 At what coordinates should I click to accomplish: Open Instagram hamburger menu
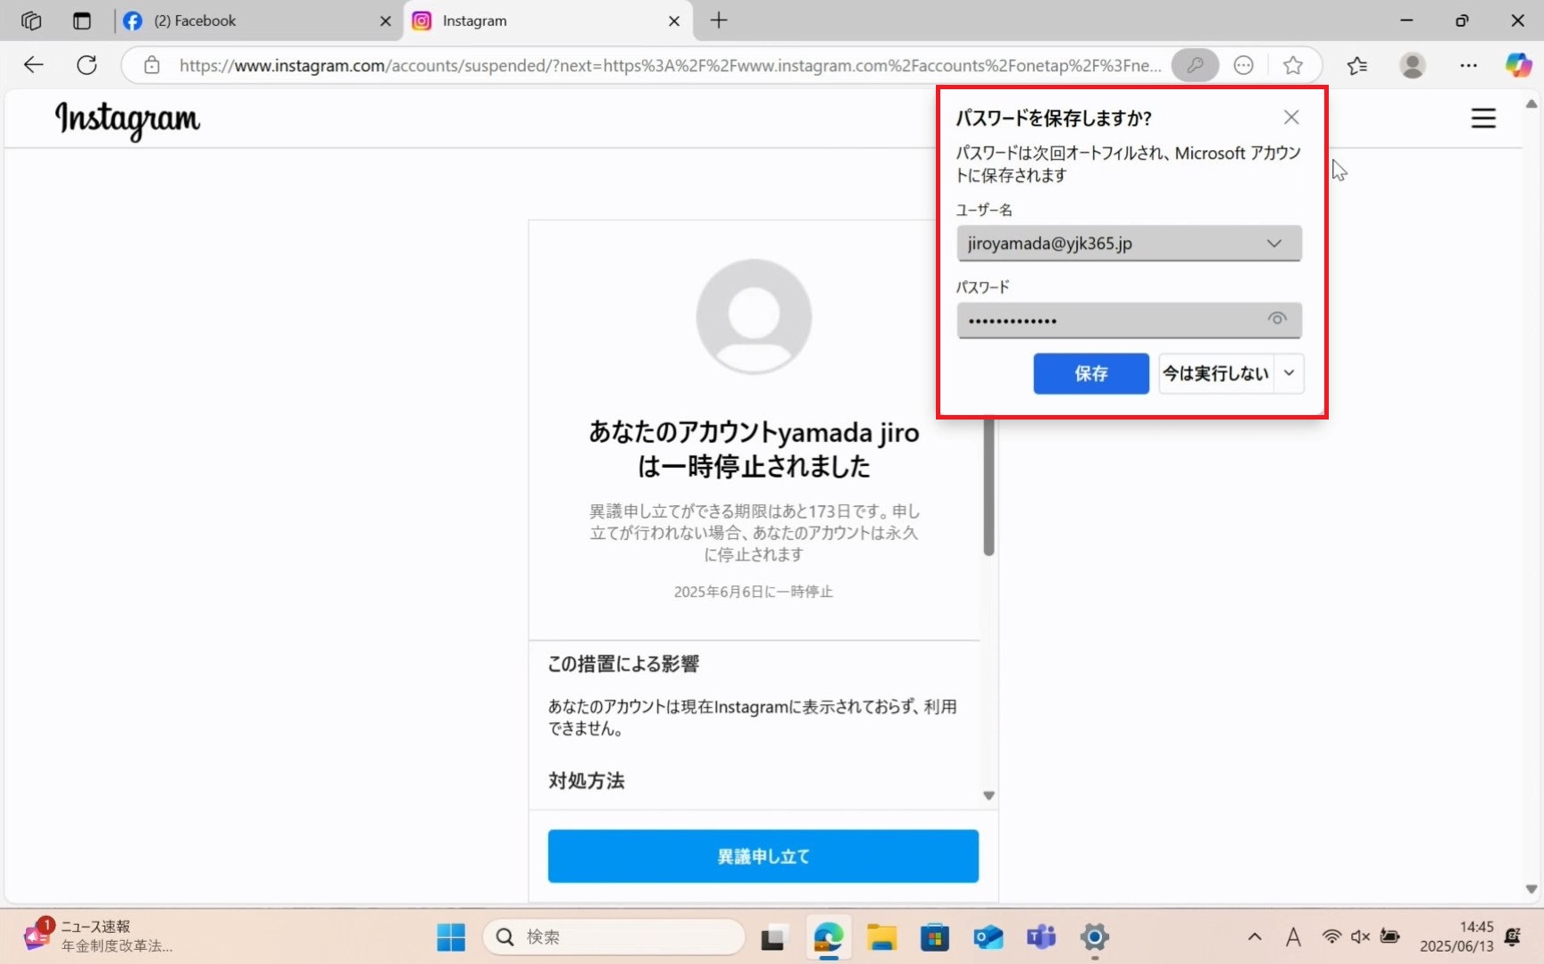click(x=1482, y=118)
